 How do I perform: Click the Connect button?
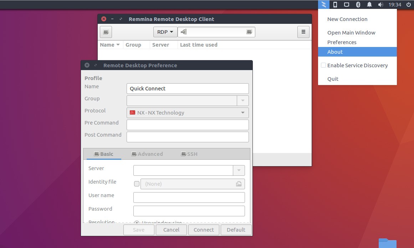[204, 230]
